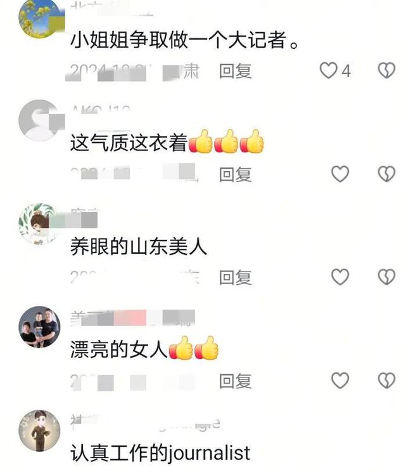Image resolution: width=418 pixels, height=472 pixels.
Task: Reply to the 大记者 comment
Action: (236, 71)
